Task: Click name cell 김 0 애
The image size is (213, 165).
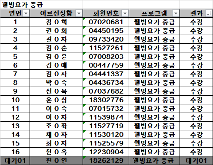Action: coord(57,65)
